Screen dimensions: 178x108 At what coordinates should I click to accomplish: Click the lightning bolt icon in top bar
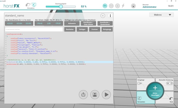tap(123, 6)
